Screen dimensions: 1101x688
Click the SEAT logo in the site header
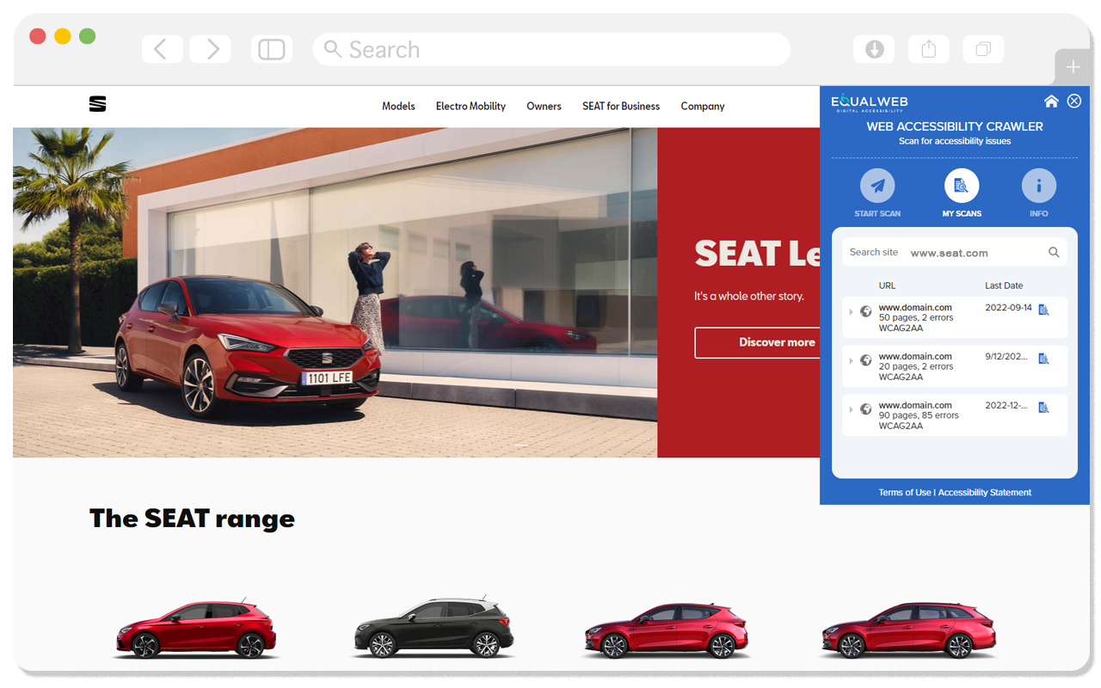(x=97, y=104)
